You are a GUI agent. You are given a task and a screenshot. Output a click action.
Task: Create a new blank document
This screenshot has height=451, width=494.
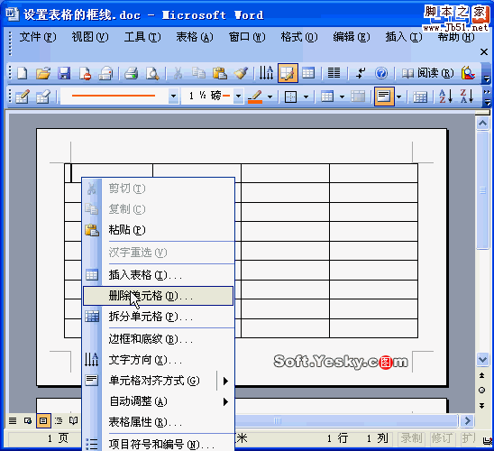click(x=23, y=73)
